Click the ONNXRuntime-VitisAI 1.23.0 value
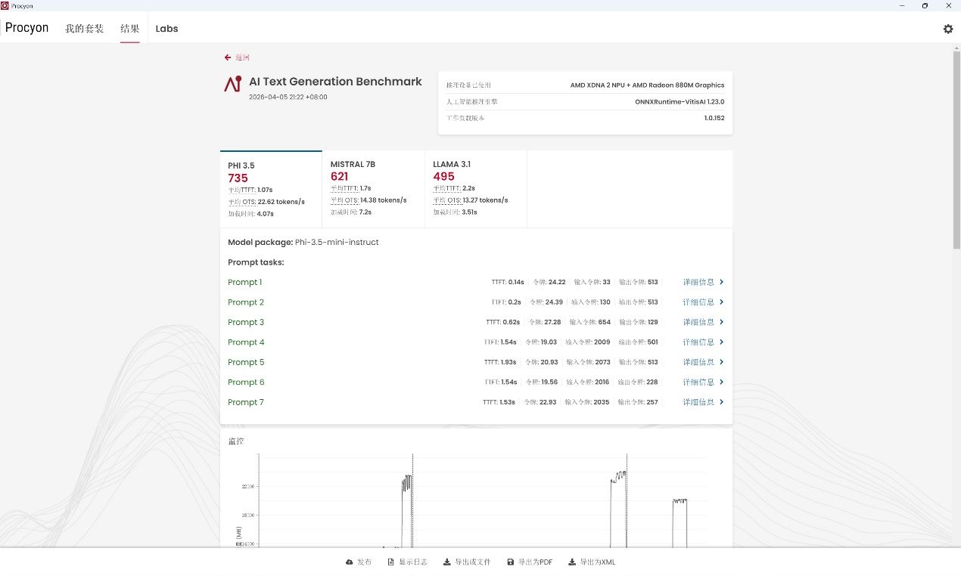 (x=680, y=102)
